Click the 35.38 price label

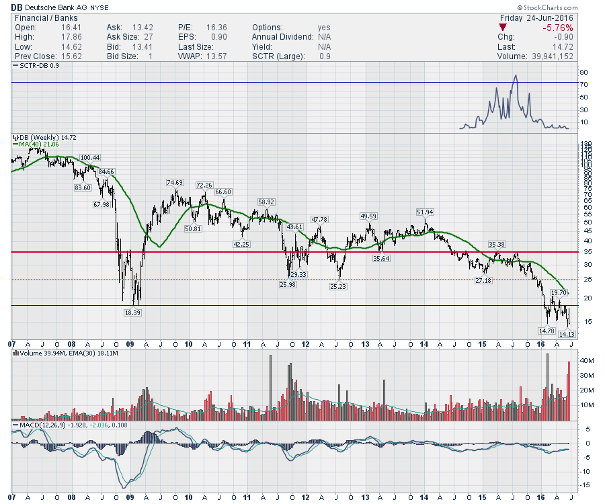click(x=497, y=244)
